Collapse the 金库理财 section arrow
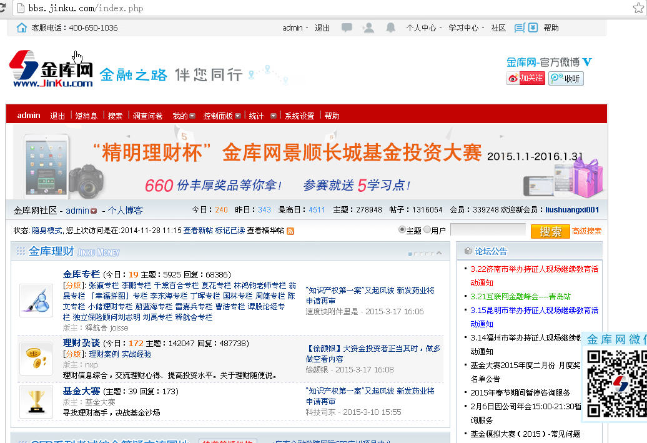Image resolution: width=647 pixels, height=443 pixels. click(439, 252)
